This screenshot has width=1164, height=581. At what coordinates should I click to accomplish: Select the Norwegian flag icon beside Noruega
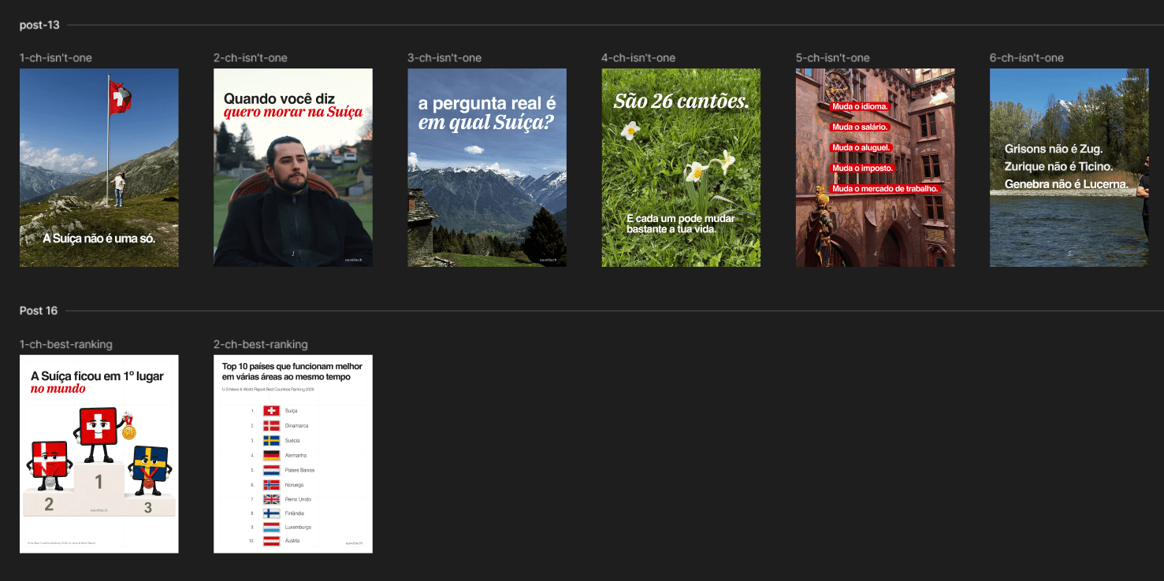tap(271, 485)
